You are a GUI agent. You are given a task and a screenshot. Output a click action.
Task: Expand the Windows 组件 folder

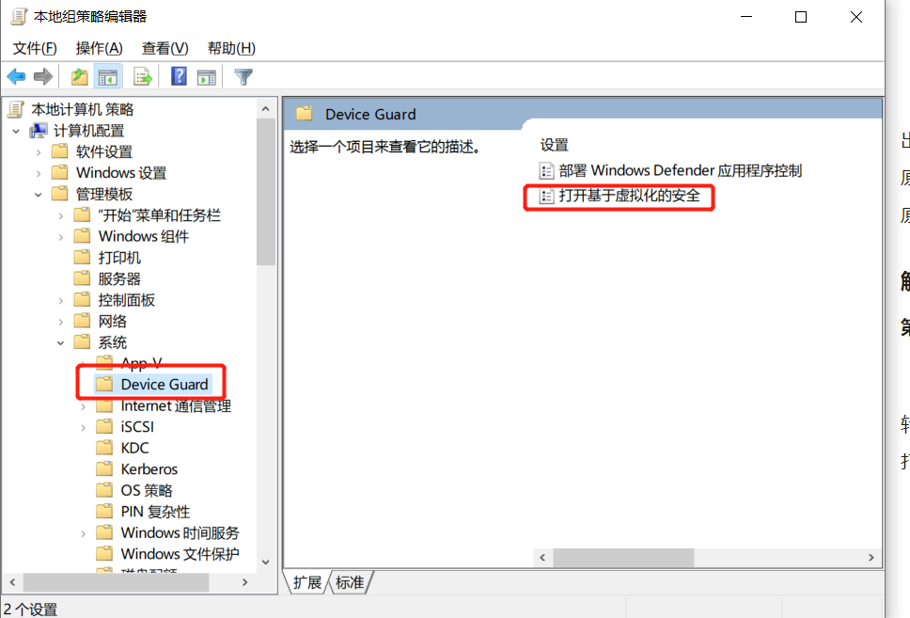tap(61, 237)
